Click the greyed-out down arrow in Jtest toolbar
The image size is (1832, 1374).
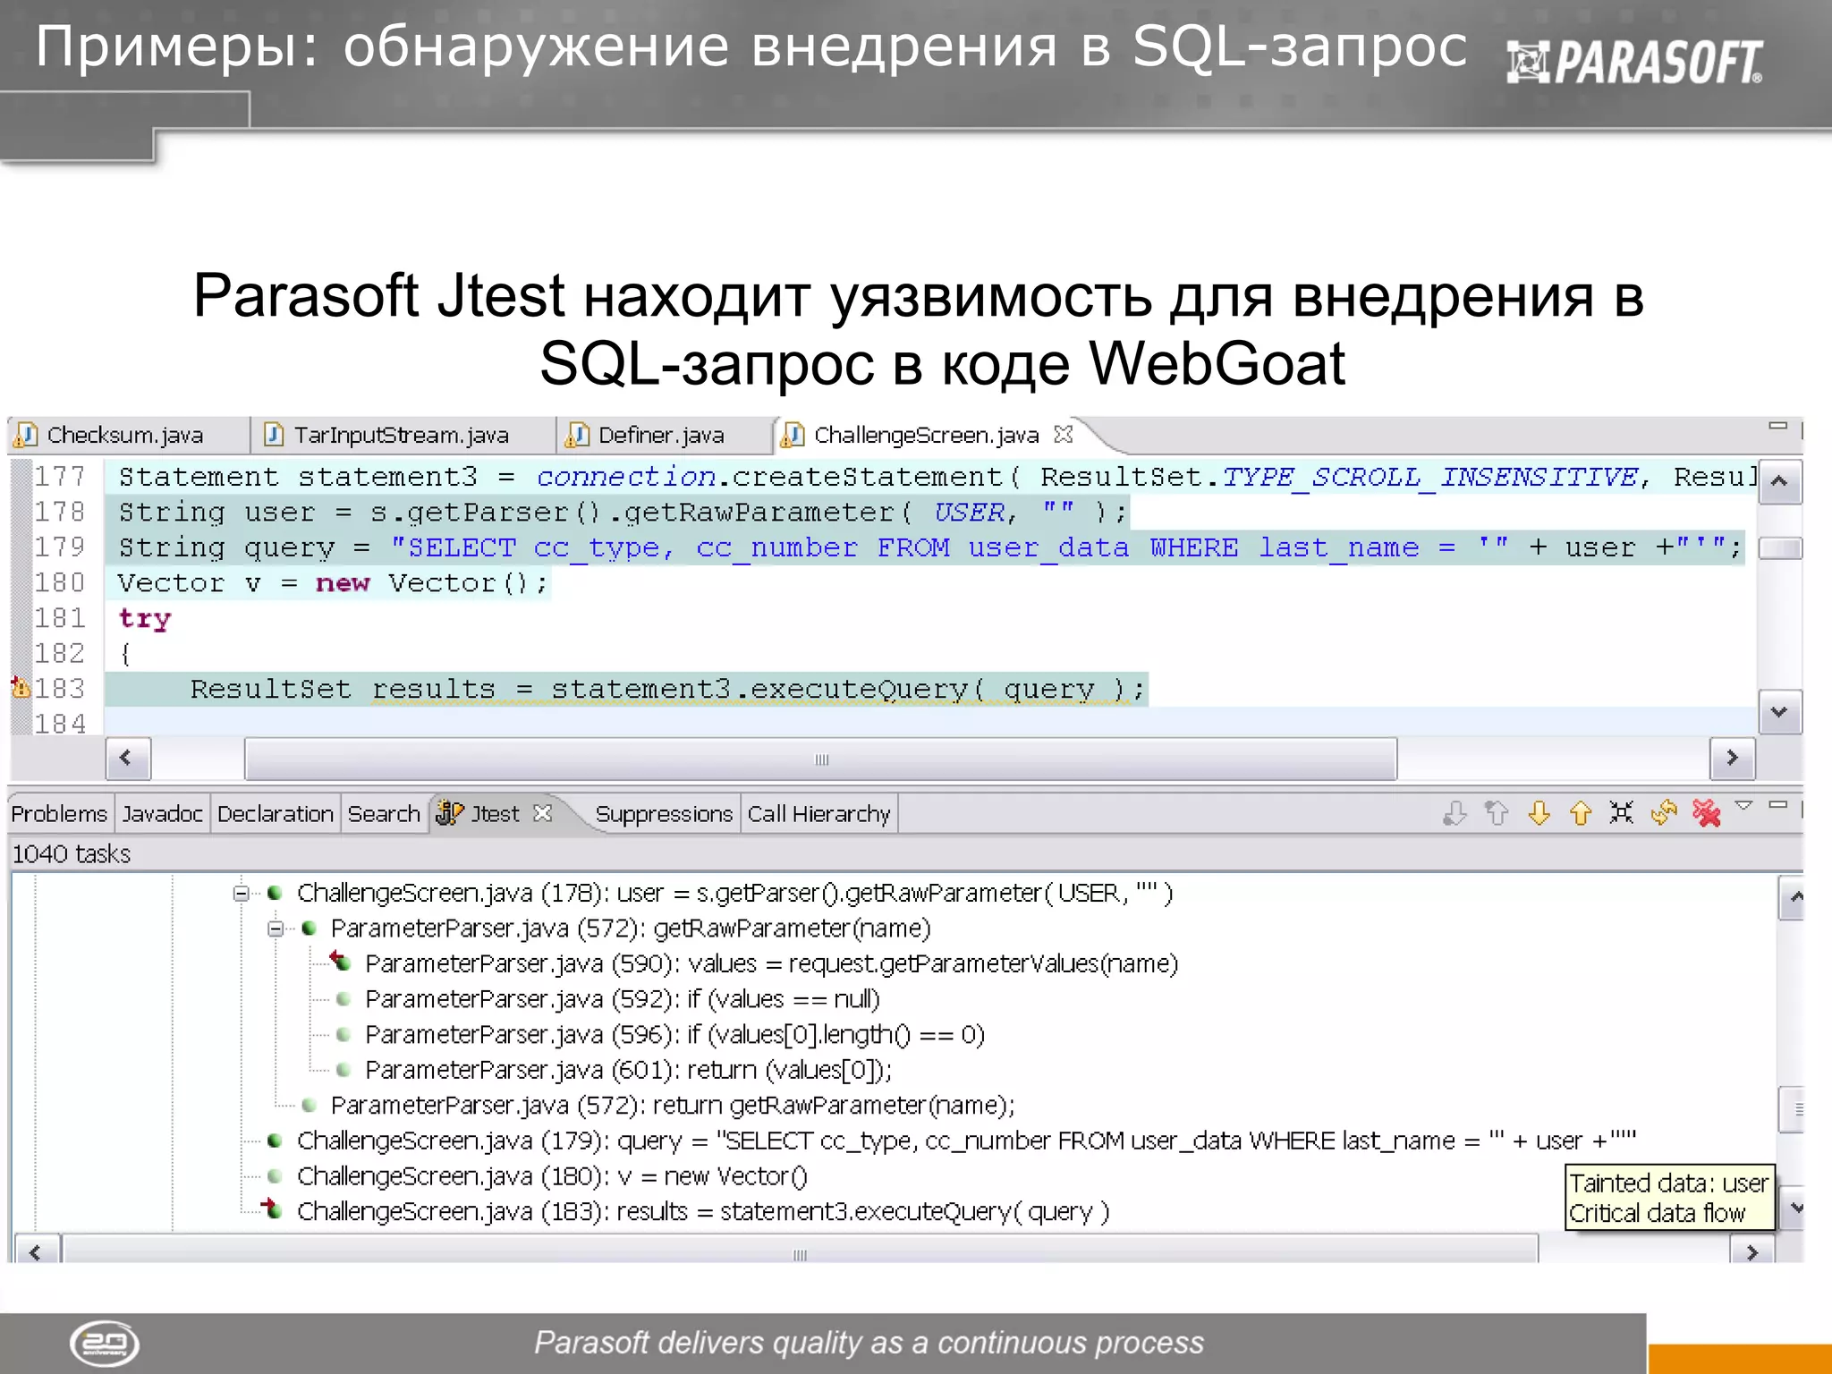pos(1455,813)
